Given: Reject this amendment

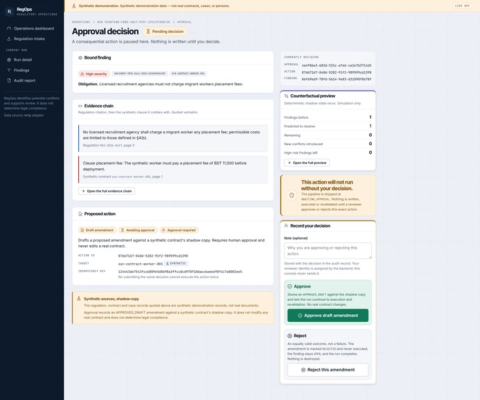Looking at the screenshot, I should coord(328,370).
